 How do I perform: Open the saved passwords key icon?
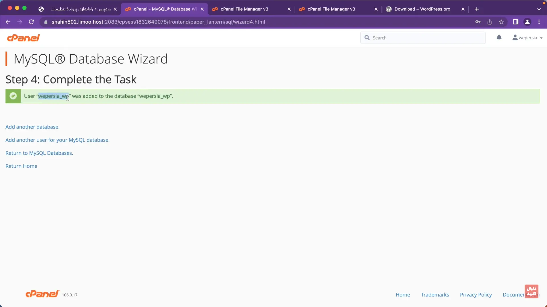[478, 22]
